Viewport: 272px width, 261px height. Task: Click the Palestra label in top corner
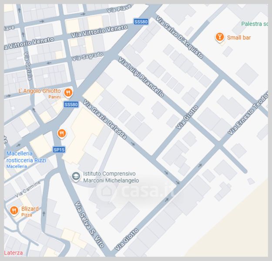point(255,24)
